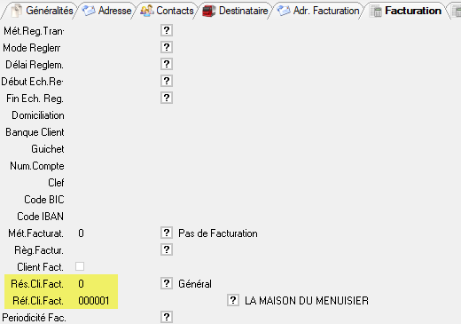Click the Banque Client label
This screenshot has width=461, height=324.
(35, 132)
